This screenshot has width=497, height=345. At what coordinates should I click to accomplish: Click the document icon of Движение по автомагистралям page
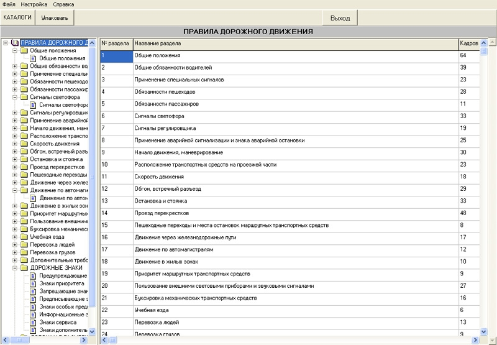(33, 198)
